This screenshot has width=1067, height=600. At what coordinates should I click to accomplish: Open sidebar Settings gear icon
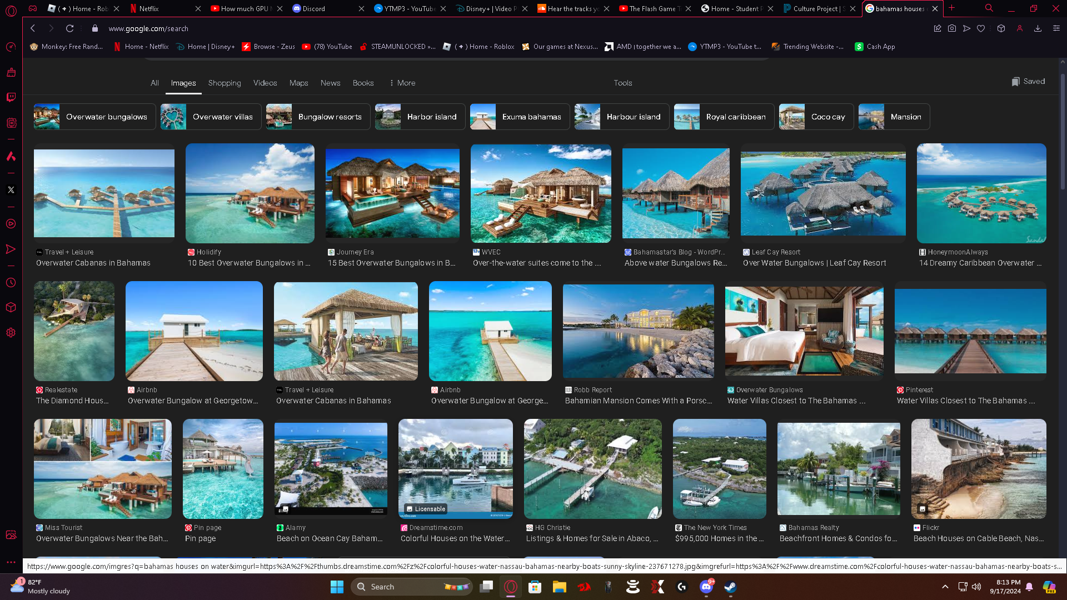coord(11,333)
